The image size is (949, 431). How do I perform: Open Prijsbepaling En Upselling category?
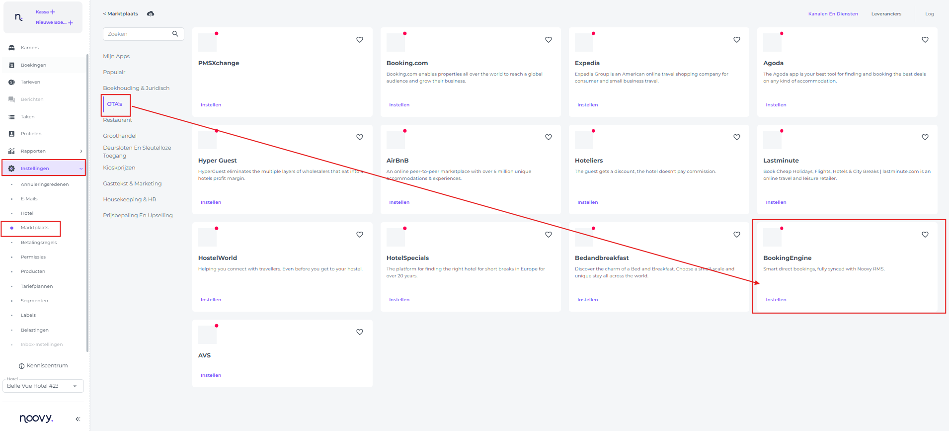point(138,215)
